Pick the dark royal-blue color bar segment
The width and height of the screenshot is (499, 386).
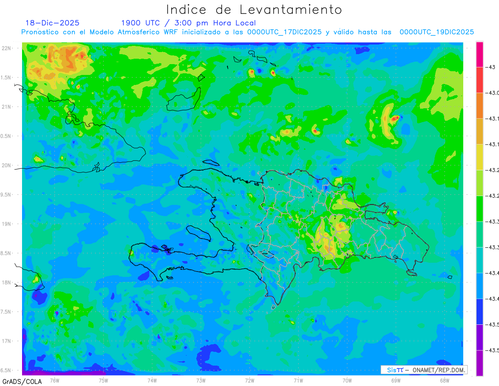[480, 311]
